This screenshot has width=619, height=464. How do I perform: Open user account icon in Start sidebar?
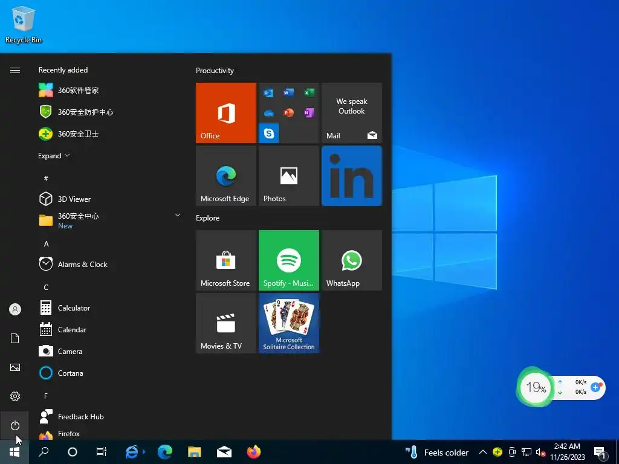click(x=15, y=309)
